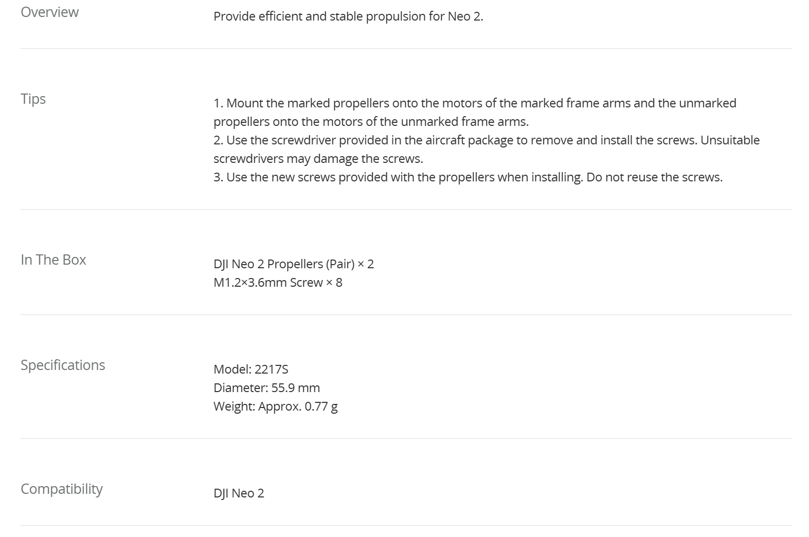Click the 'M1.2×3.6mm Screw × 8' item
Viewport: 809px width, 537px height.
coord(278,283)
